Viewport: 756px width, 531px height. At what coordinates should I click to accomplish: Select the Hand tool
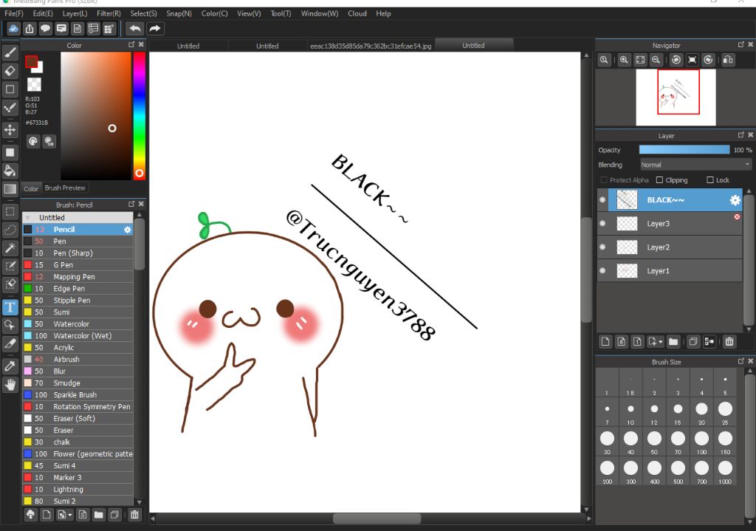coord(10,384)
